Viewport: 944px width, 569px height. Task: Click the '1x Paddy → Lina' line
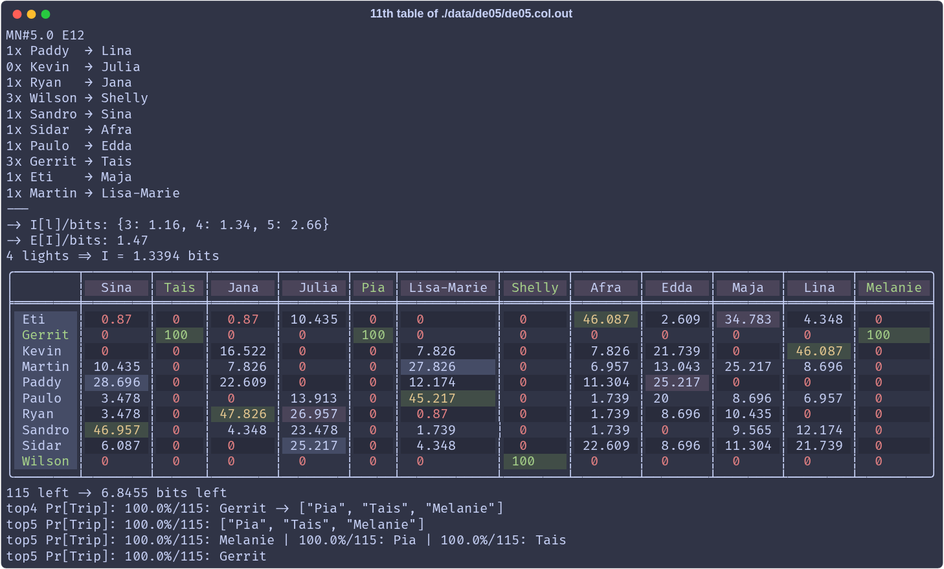(x=69, y=50)
